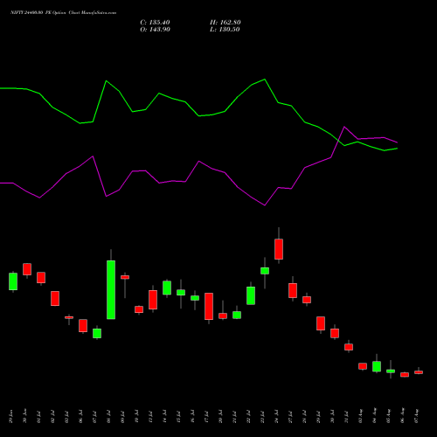This screenshot has height=437, width=437.
Task: Click the open value O: 143.90
Action: 155,30
